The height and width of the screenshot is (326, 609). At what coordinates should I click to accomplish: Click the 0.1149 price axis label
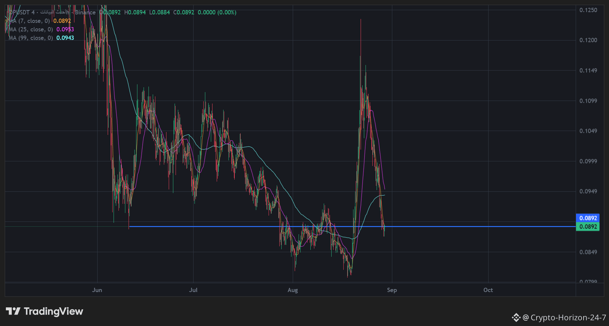coord(588,71)
